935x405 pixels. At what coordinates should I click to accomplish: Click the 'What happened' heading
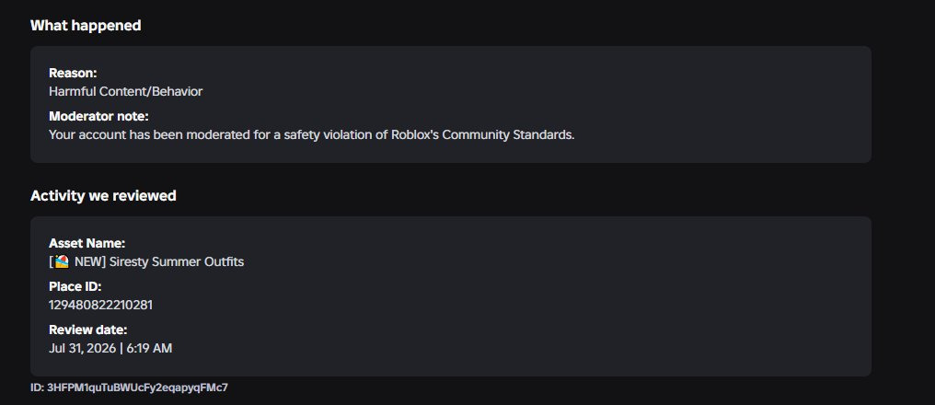tap(86, 26)
